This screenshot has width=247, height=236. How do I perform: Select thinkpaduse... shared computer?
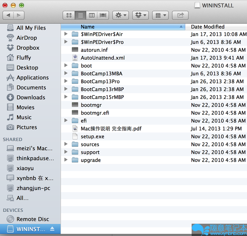pyautogui.click(x=30, y=158)
